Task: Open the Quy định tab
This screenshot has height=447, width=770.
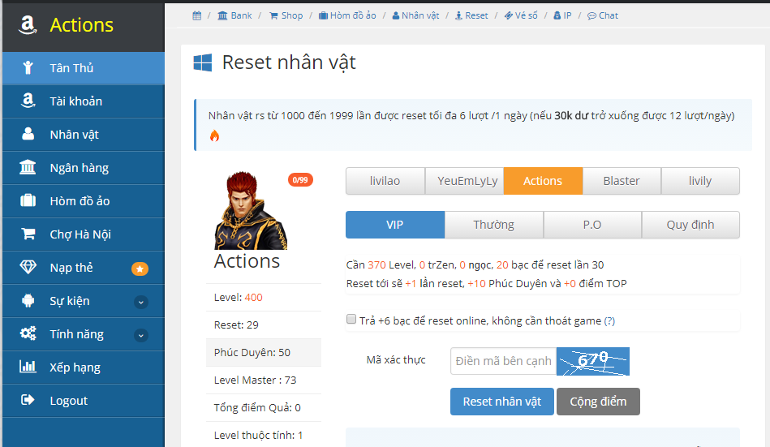Action: (x=690, y=225)
